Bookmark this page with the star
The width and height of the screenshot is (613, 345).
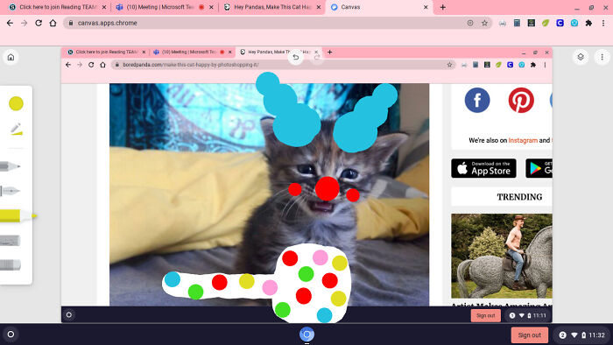485,23
